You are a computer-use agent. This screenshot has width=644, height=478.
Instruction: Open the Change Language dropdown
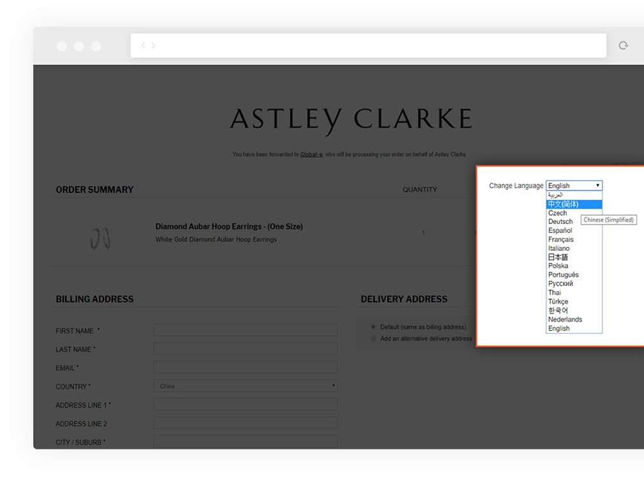tap(574, 186)
